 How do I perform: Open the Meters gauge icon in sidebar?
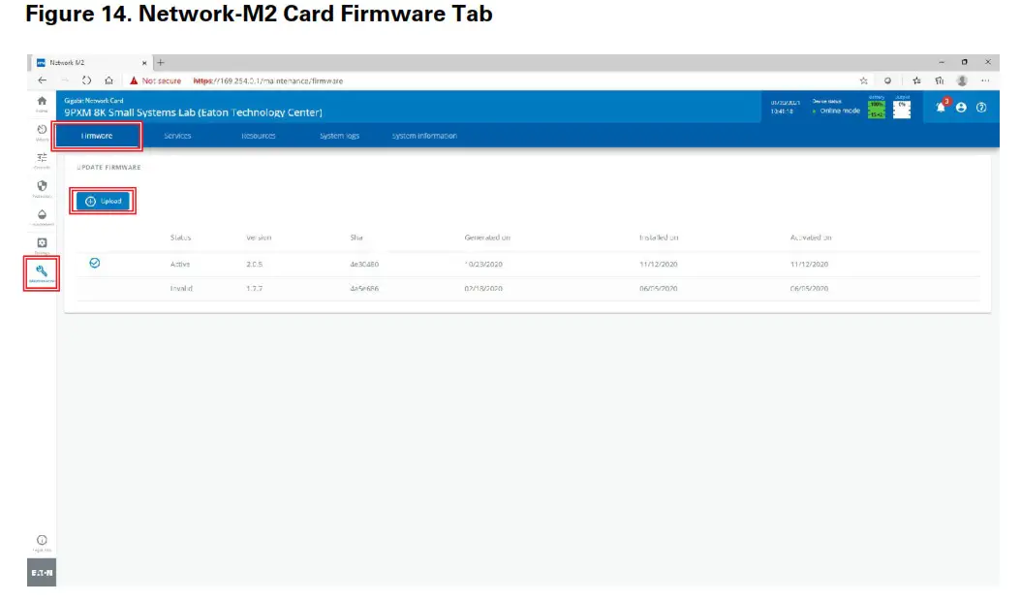click(x=42, y=132)
